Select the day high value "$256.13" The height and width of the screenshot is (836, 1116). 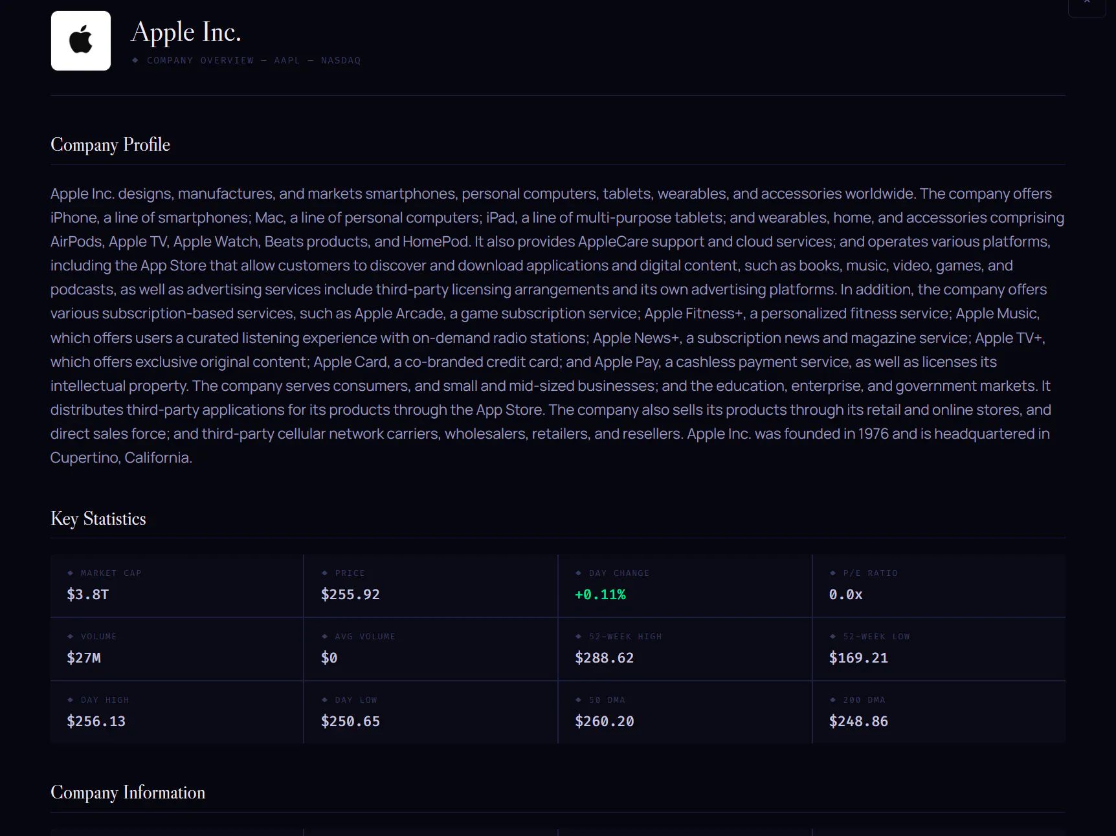96,721
